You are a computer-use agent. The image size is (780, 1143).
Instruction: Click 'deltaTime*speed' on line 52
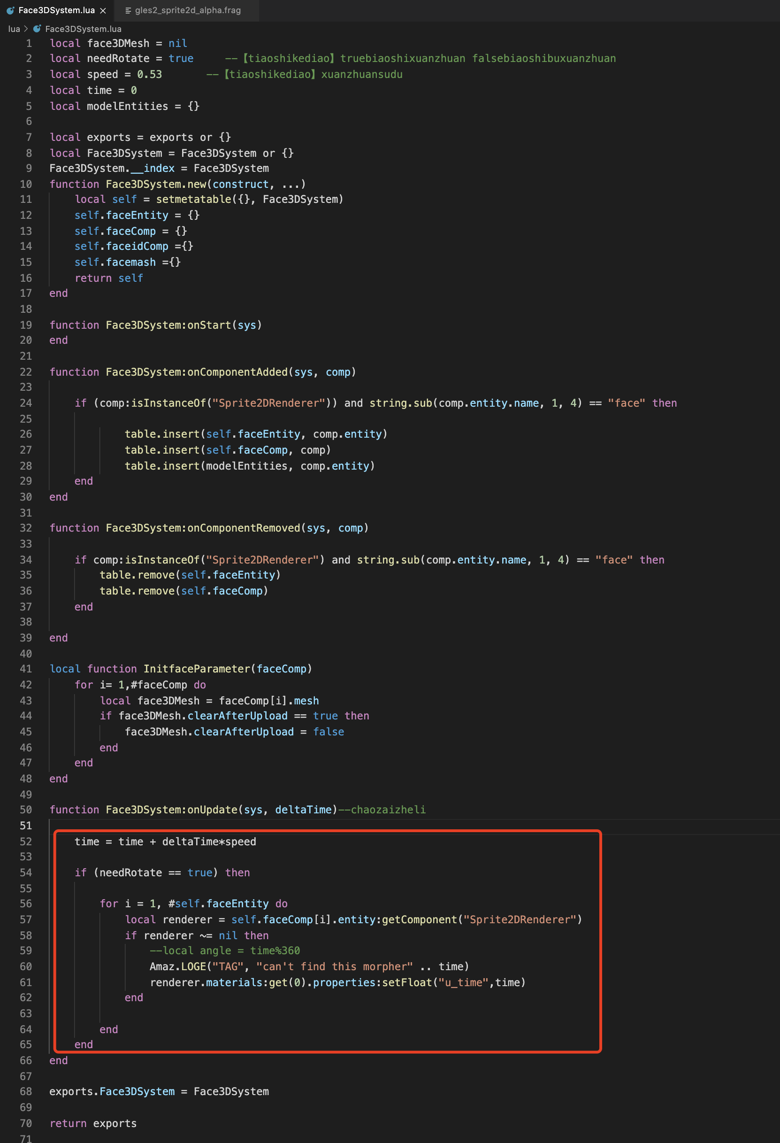[209, 842]
